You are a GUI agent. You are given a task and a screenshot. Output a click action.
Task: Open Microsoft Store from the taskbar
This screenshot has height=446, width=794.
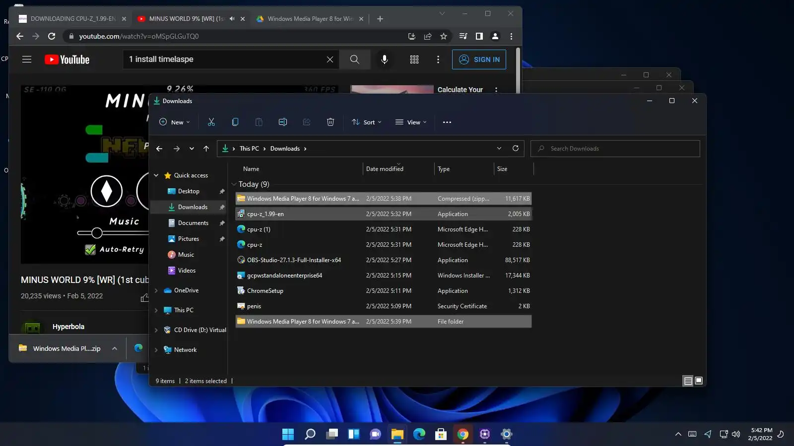[441, 435]
